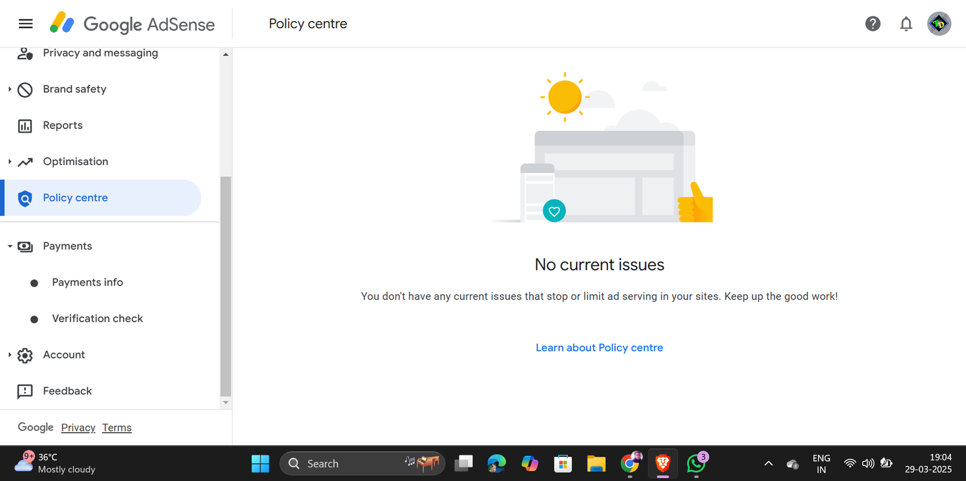
Task: Launch Copilot from the taskbar
Action: click(529, 463)
